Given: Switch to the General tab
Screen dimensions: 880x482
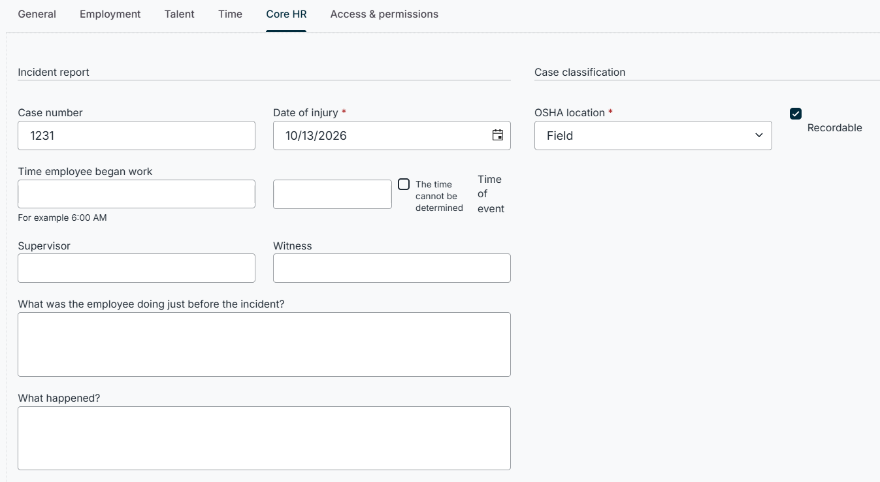Looking at the screenshot, I should click(37, 14).
